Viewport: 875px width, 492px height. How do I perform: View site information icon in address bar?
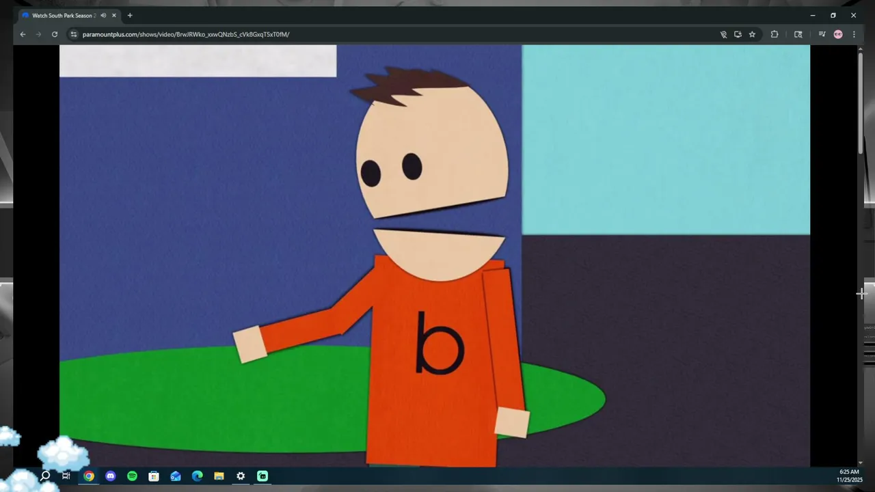74,34
